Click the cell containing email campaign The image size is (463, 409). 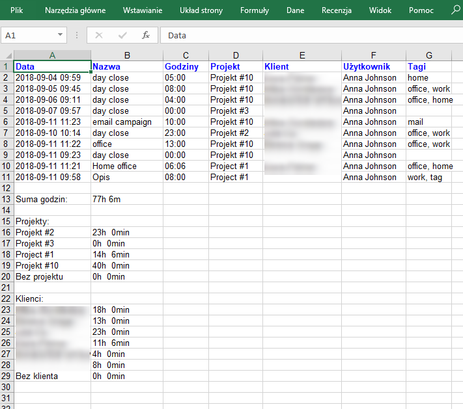(x=126, y=122)
